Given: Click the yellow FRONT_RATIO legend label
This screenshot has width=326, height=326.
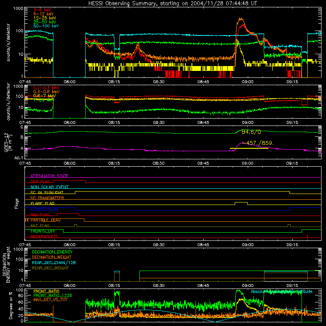Looking at the screenshot, I should [46, 291].
